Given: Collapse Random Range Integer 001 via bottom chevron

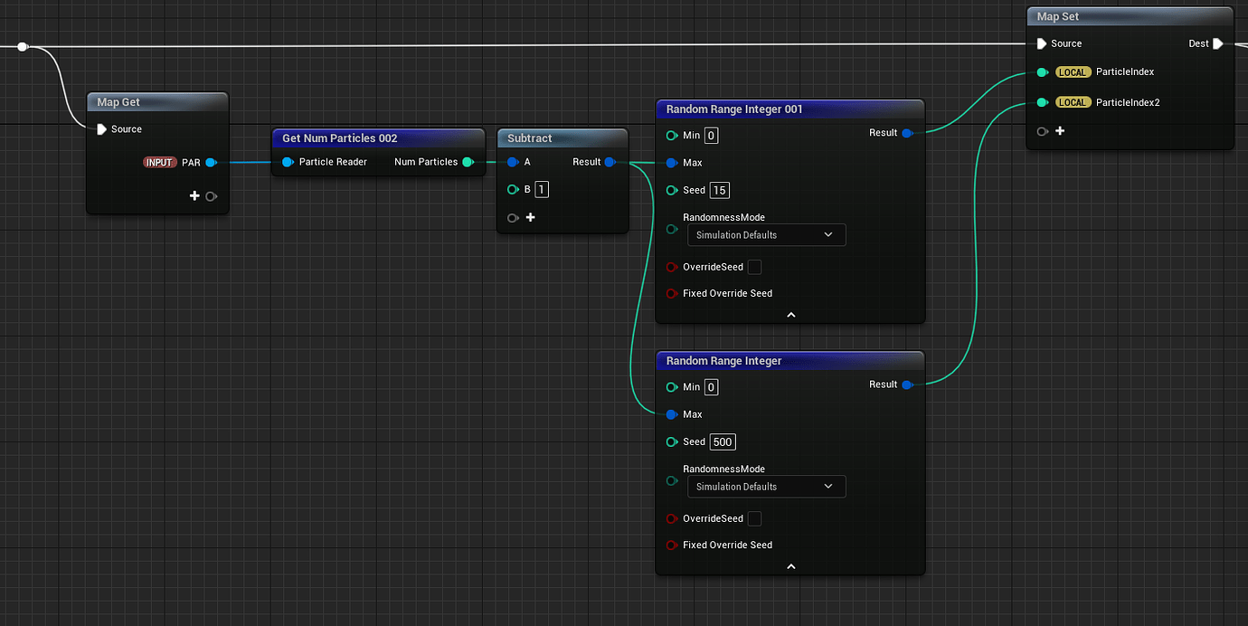Looking at the screenshot, I should [790, 314].
